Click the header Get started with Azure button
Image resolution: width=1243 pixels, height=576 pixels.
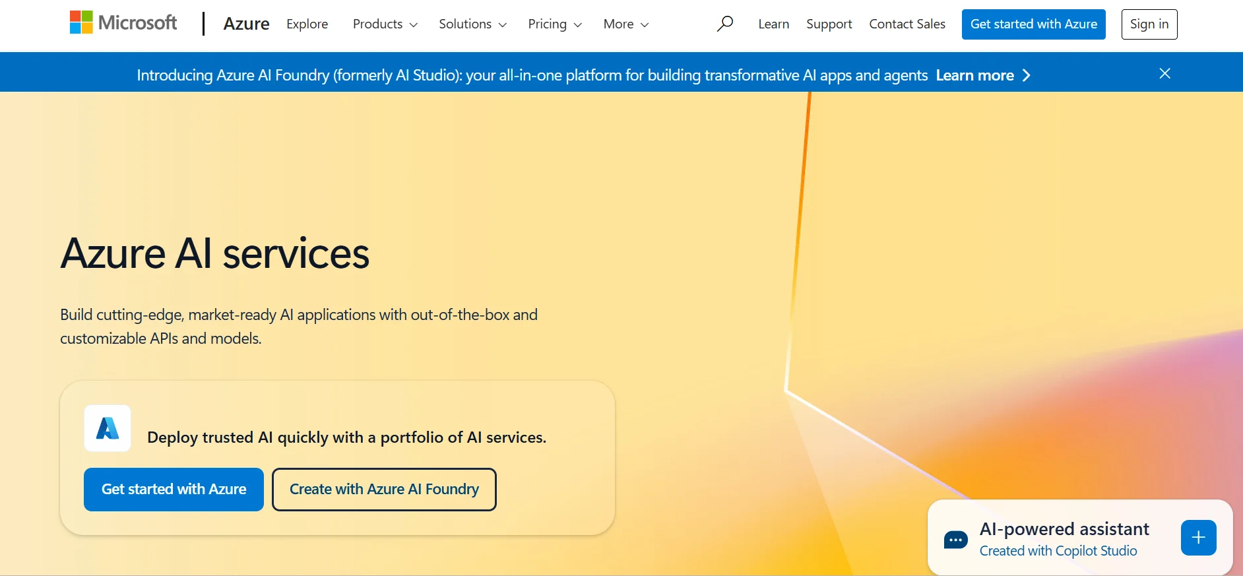(x=1034, y=24)
